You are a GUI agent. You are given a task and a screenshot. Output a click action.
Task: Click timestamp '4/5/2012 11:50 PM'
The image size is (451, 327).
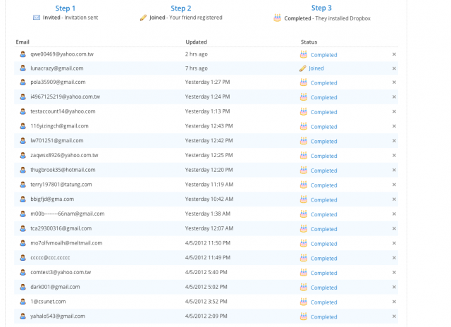coord(208,243)
